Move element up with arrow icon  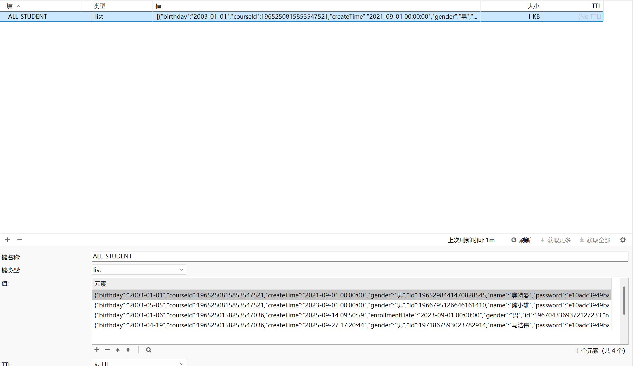coord(118,350)
